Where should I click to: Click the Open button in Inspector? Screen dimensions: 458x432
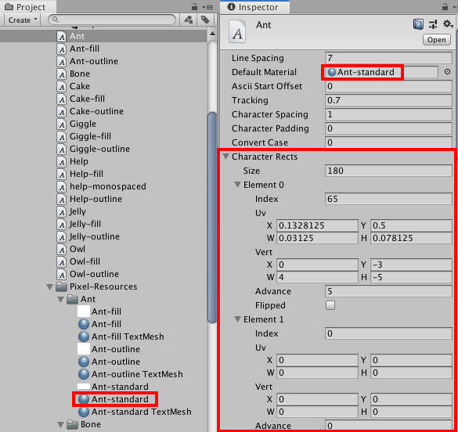[437, 40]
